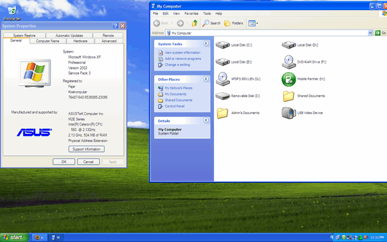Select the DVD-RAM Drive (F:) icon
Screen dimensions: 387x242
pos(289,62)
